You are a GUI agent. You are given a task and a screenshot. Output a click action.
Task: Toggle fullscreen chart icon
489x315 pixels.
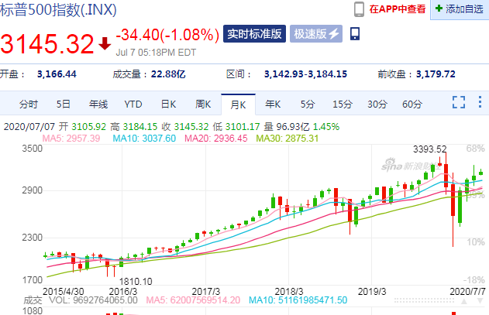click(x=459, y=102)
